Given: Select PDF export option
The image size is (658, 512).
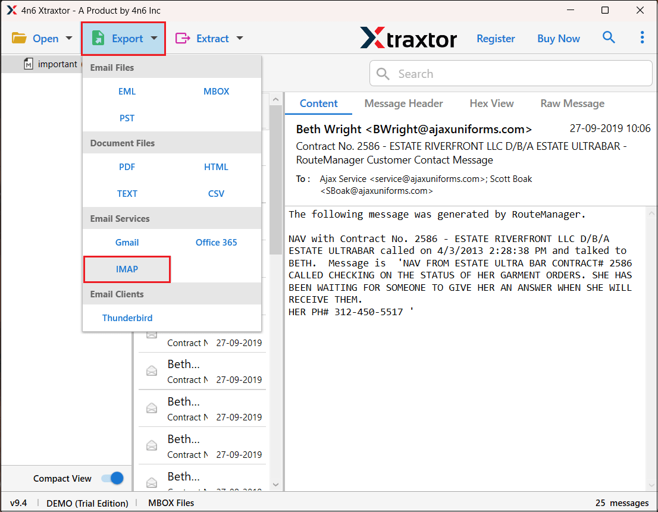Looking at the screenshot, I should (127, 167).
